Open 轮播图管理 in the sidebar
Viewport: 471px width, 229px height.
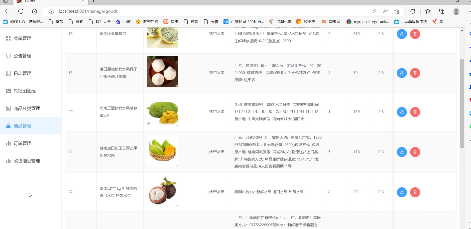pos(30,91)
